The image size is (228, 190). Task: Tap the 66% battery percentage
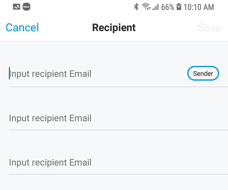tap(168, 7)
